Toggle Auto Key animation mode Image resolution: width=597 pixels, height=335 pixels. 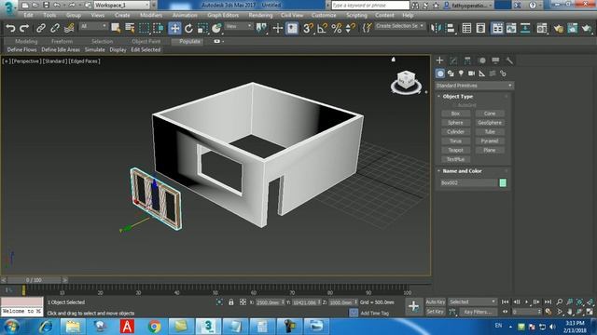436,301
